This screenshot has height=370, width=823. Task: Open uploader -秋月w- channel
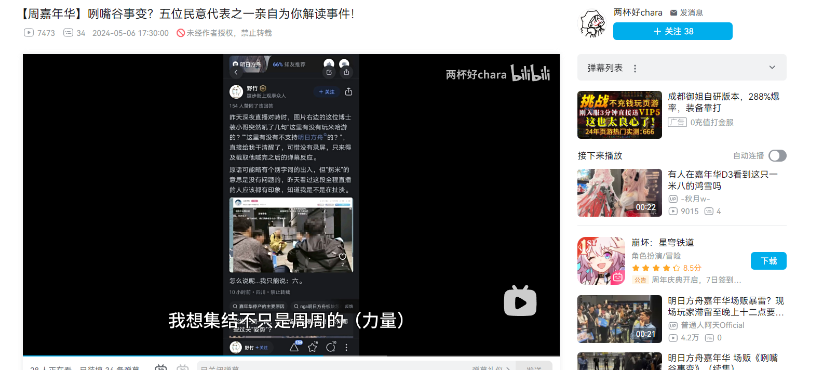click(x=689, y=199)
